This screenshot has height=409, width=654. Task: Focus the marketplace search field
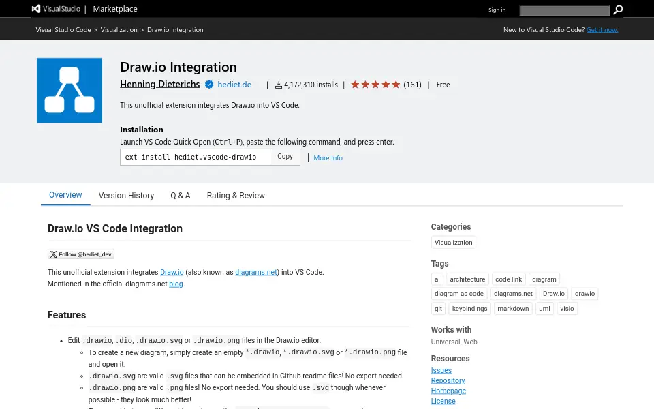(565, 10)
